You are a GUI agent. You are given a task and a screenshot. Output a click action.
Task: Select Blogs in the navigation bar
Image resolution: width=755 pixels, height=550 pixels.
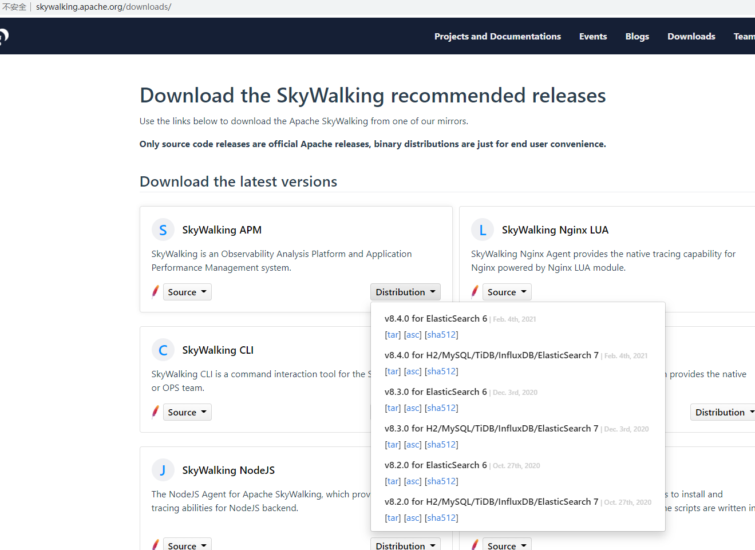tap(637, 36)
